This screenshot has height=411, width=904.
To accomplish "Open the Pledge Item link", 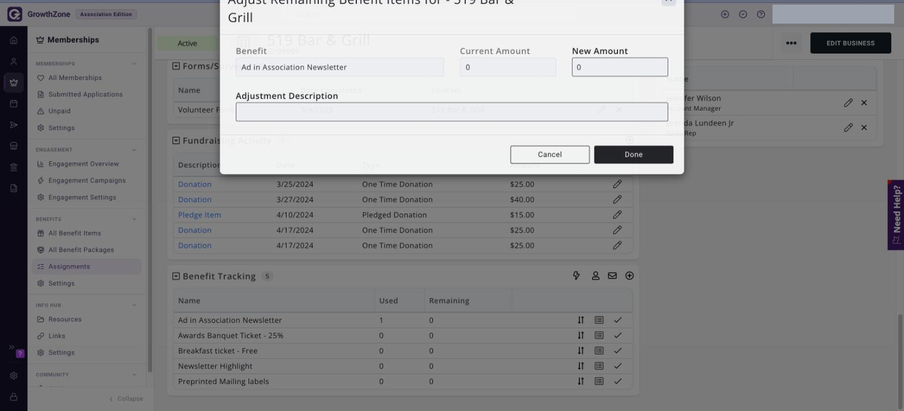I will point(199,215).
